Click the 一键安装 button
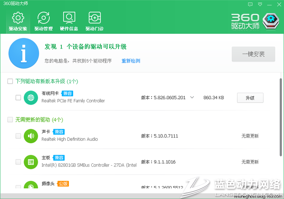Screen dimensions: 284x199 coord(253,54)
